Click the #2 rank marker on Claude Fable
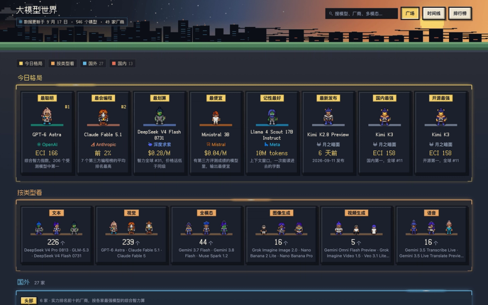 [123, 107]
